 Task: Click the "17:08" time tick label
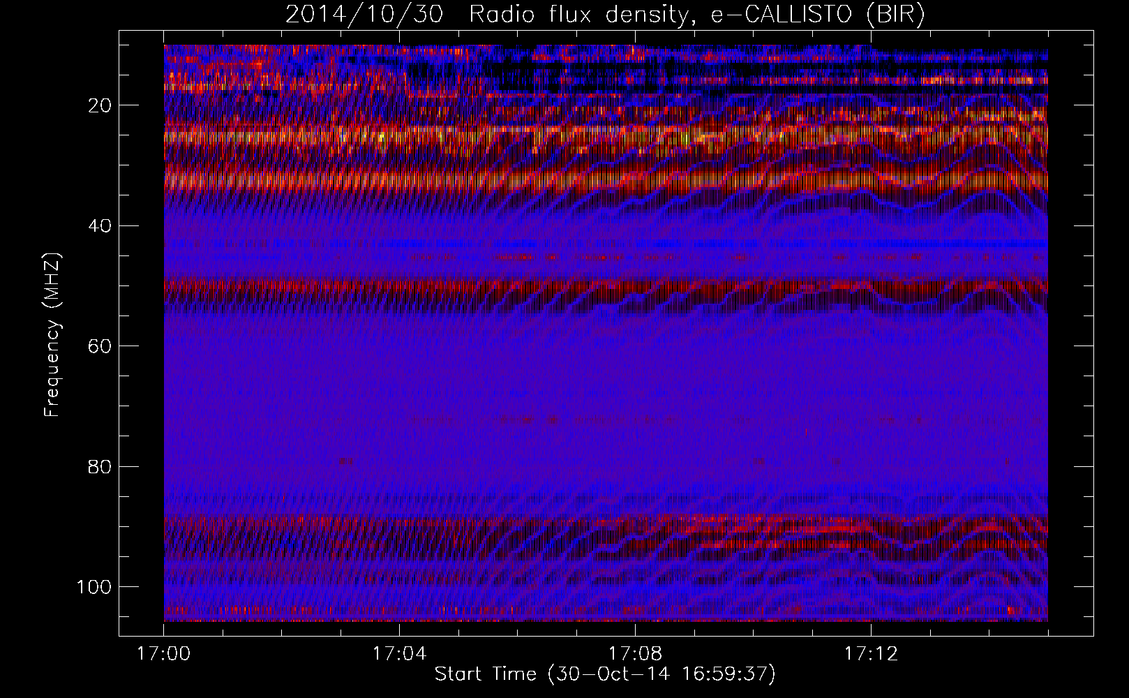click(635, 654)
